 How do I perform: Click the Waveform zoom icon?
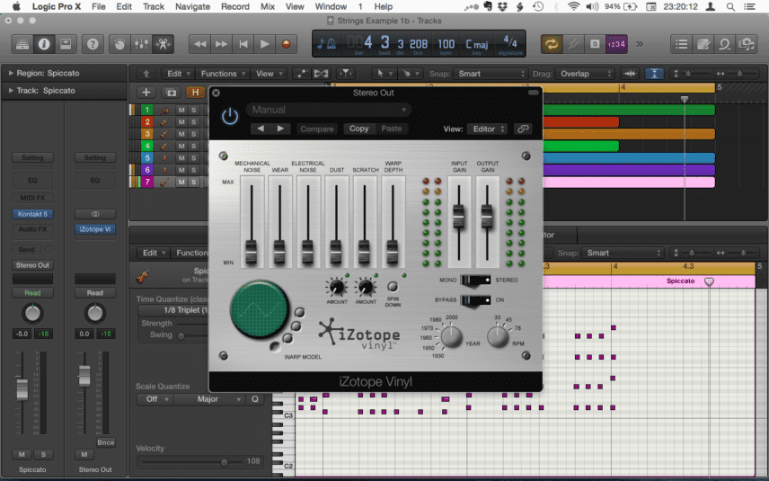[630, 74]
